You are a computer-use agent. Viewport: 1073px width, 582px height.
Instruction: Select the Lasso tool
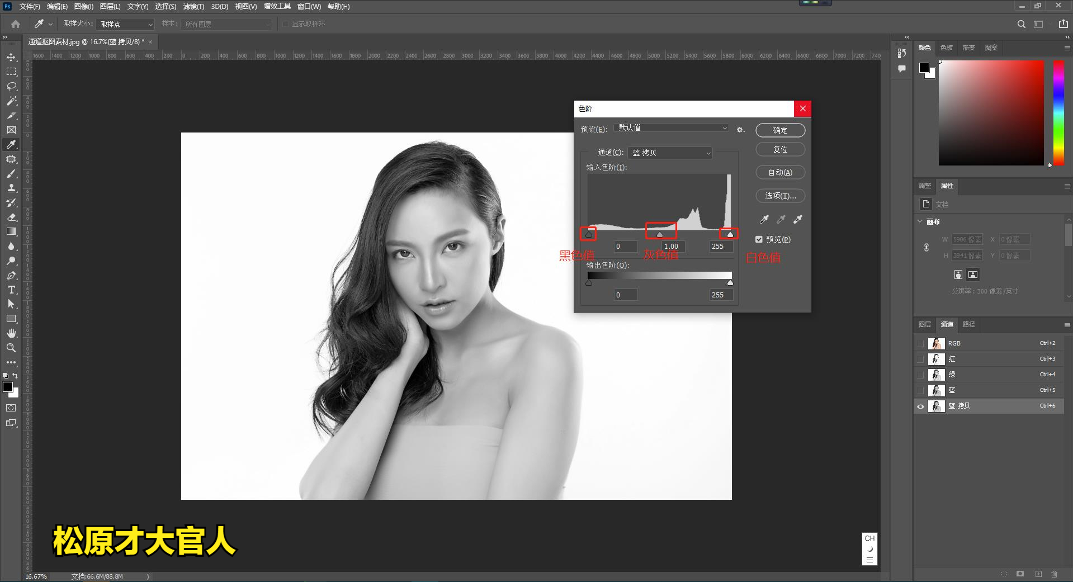11,86
